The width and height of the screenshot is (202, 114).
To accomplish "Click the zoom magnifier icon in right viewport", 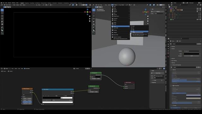I will 148,16.
